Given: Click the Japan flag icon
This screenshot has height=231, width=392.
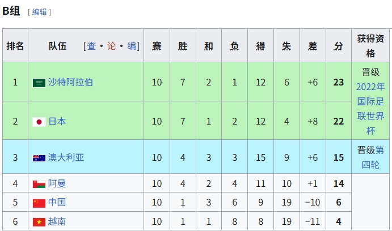Looking at the screenshot, I should coord(39,122).
